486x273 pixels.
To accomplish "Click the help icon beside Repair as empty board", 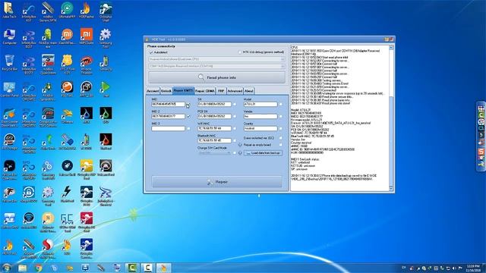I will coord(240,145).
